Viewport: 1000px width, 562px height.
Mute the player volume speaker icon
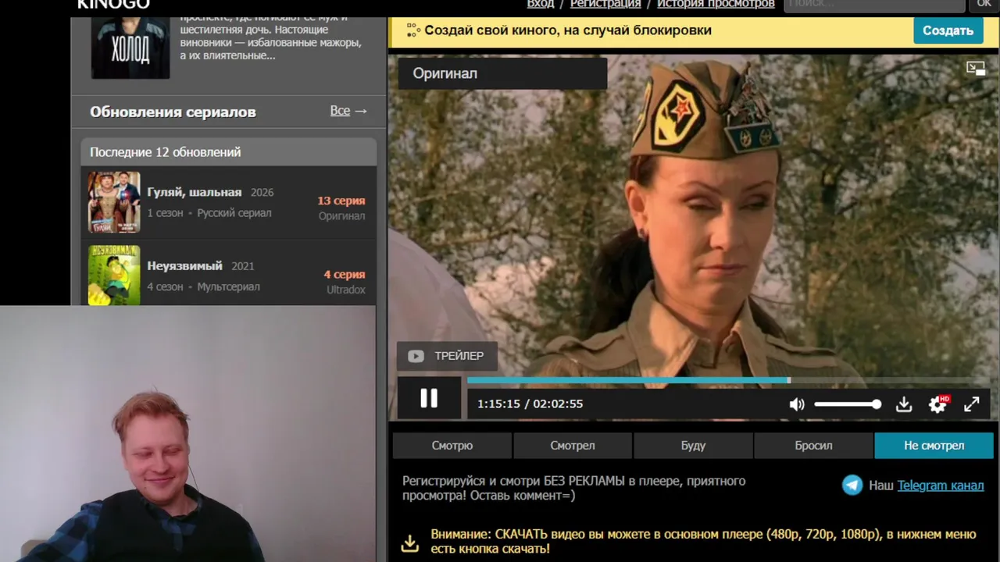pos(797,404)
